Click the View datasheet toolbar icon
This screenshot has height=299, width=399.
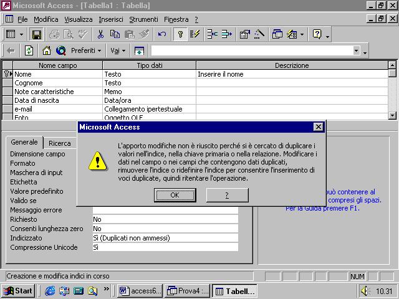tap(11, 34)
